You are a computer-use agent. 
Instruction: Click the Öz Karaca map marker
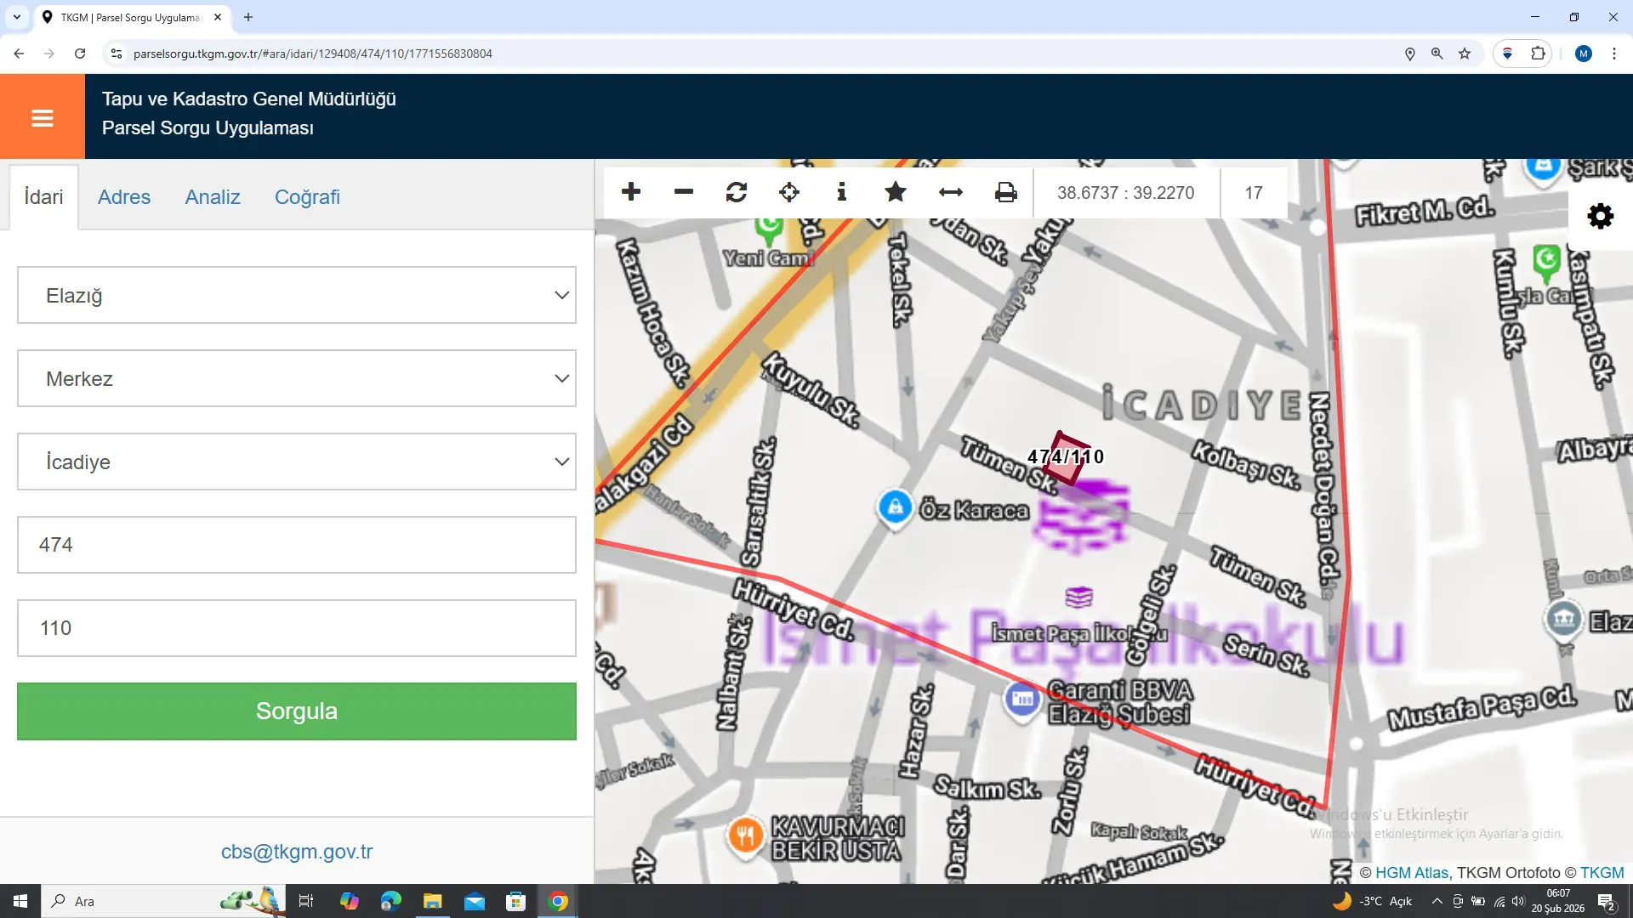(x=895, y=508)
